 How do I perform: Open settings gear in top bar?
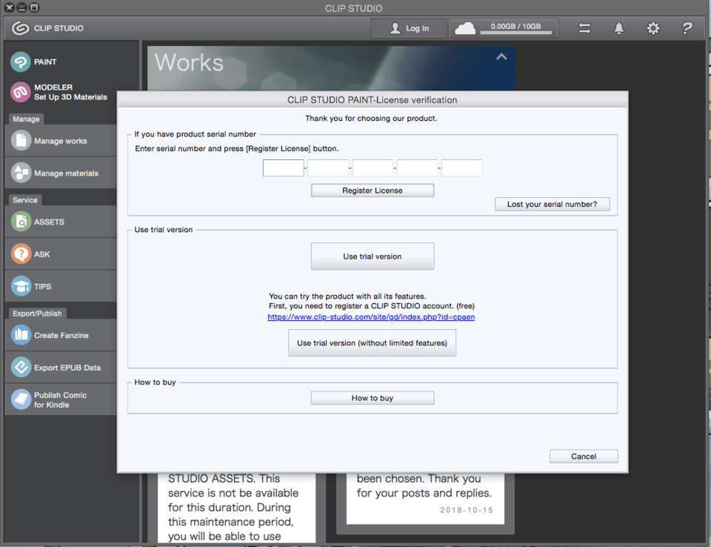652,28
